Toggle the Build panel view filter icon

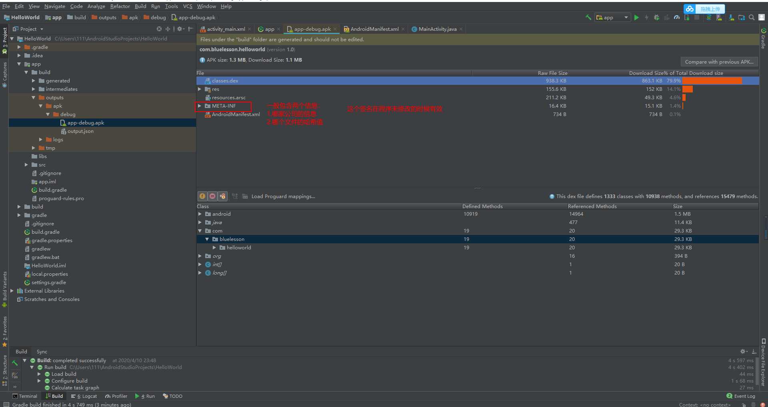(15, 375)
